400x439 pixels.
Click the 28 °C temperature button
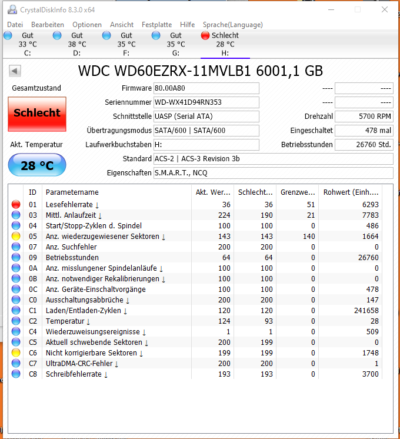37,165
